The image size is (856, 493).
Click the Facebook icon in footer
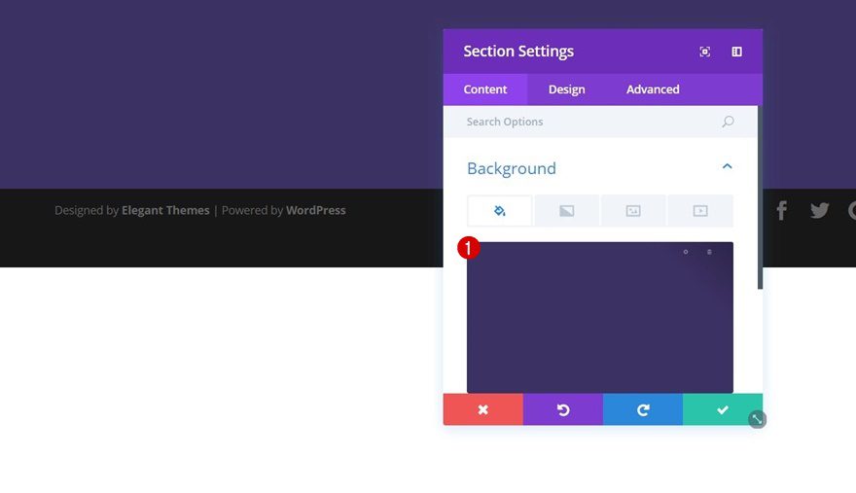tap(782, 210)
